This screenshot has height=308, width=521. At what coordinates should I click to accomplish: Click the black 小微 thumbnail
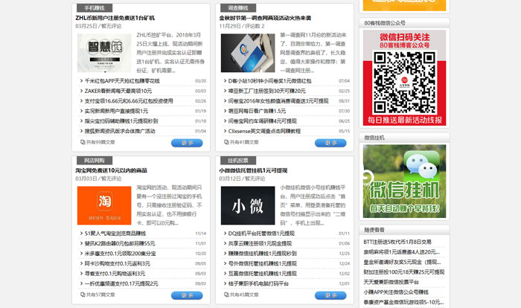coord(248,205)
